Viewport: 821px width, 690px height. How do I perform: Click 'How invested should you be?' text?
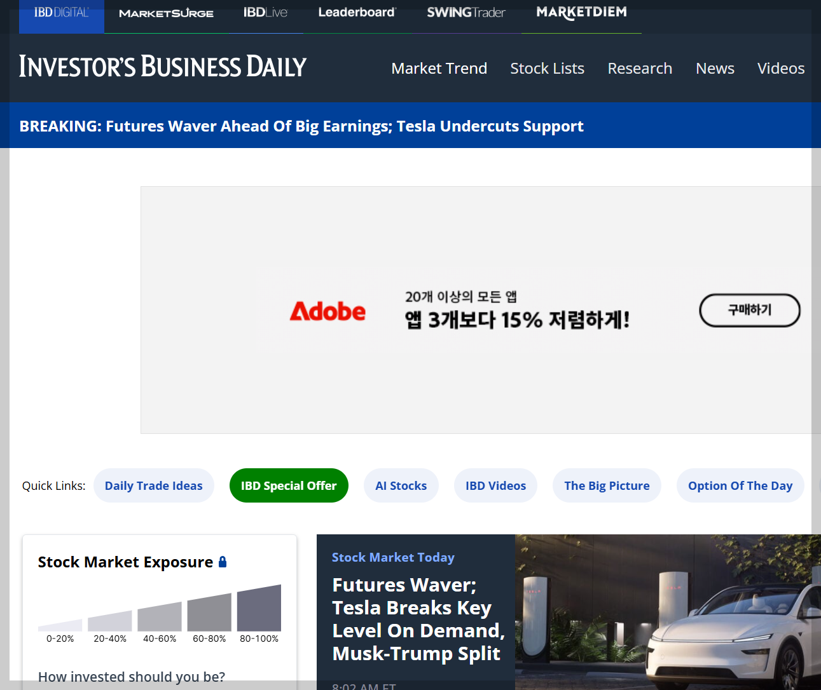click(x=132, y=677)
